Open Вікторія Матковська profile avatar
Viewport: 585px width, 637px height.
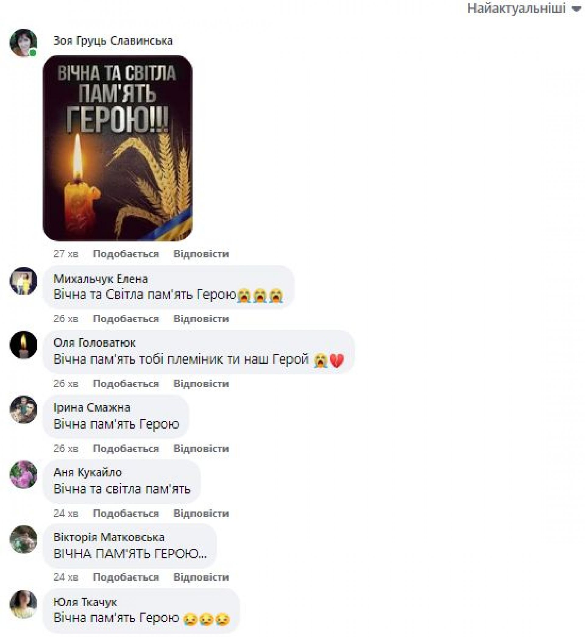pos(23,540)
